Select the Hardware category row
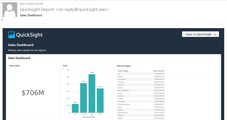This screenshot has height=120, width=227. 141,99
